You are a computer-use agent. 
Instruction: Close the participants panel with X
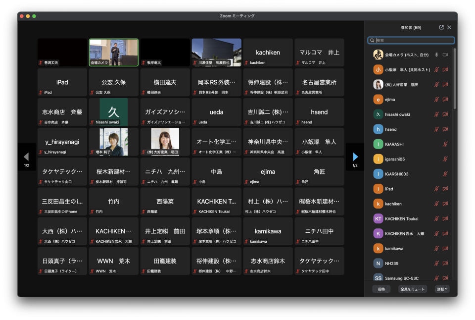[x=449, y=28]
